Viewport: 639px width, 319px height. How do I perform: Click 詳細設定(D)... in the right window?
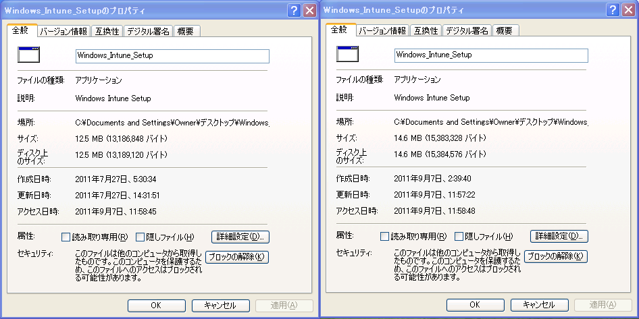(559, 236)
